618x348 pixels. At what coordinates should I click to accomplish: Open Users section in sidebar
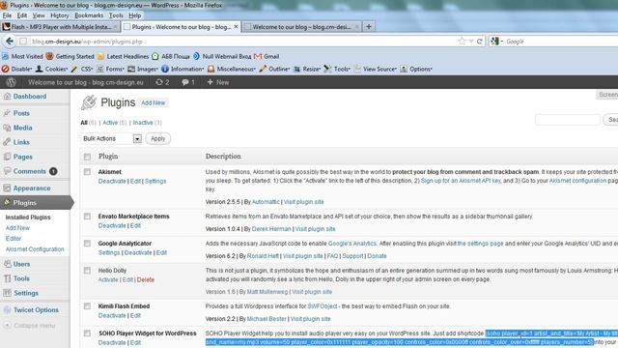[21, 264]
